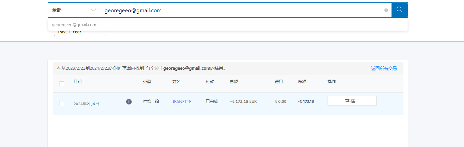Open the Past 1 Year date range selector
The width and height of the screenshot is (464, 147).
(x=80, y=32)
